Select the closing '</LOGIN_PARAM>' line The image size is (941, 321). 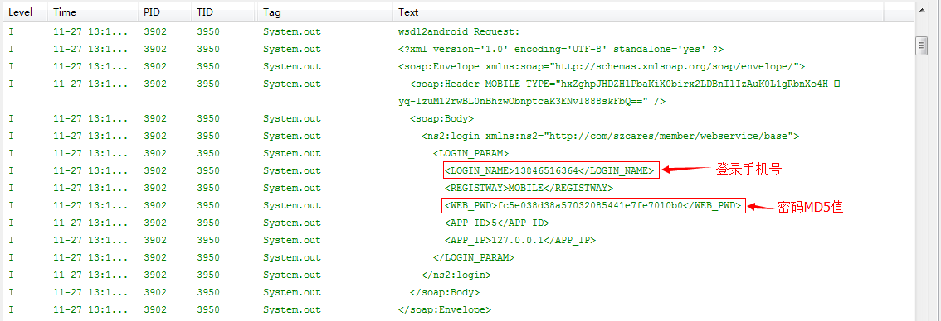(x=474, y=257)
